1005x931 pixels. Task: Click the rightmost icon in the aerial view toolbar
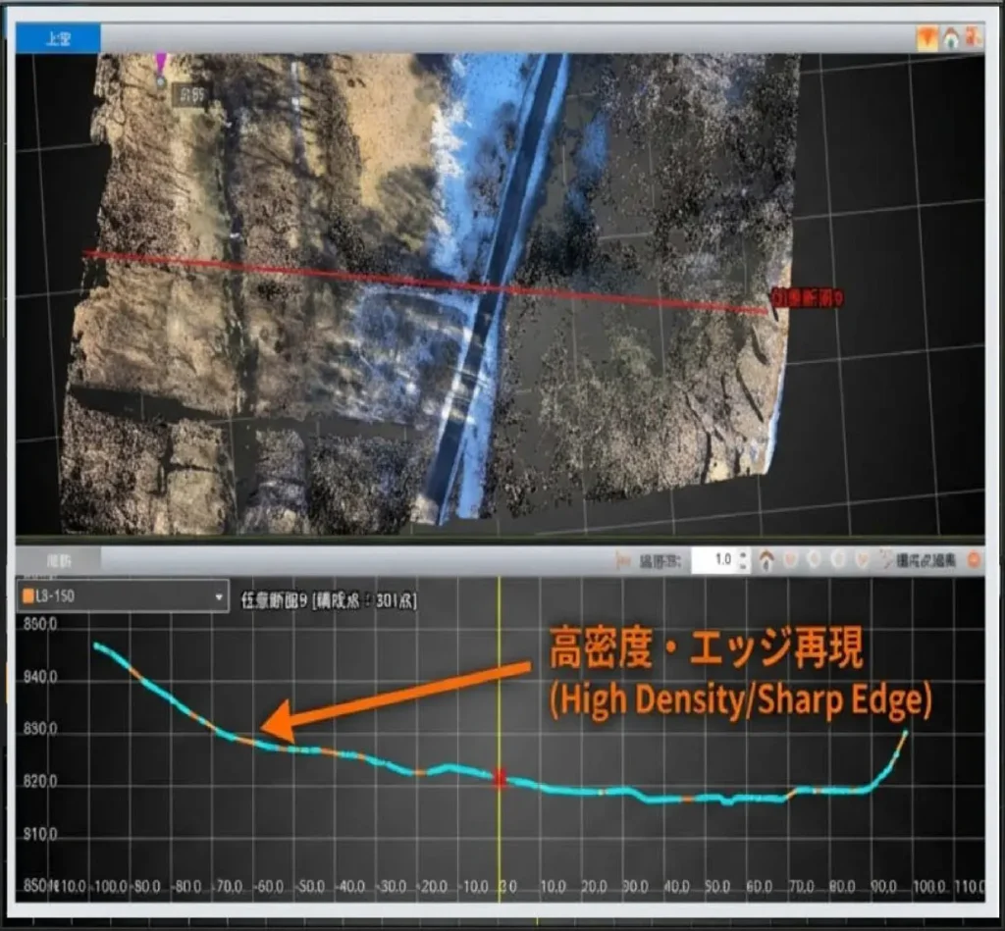(973, 38)
